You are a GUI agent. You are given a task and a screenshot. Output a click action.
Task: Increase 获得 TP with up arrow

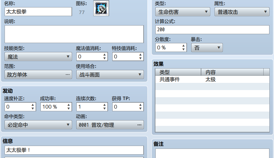(140, 105)
